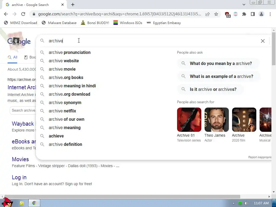Viewport: 276px width, 207px height.
Task: Open the Malware Database bookmark
Action: coord(59,23)
